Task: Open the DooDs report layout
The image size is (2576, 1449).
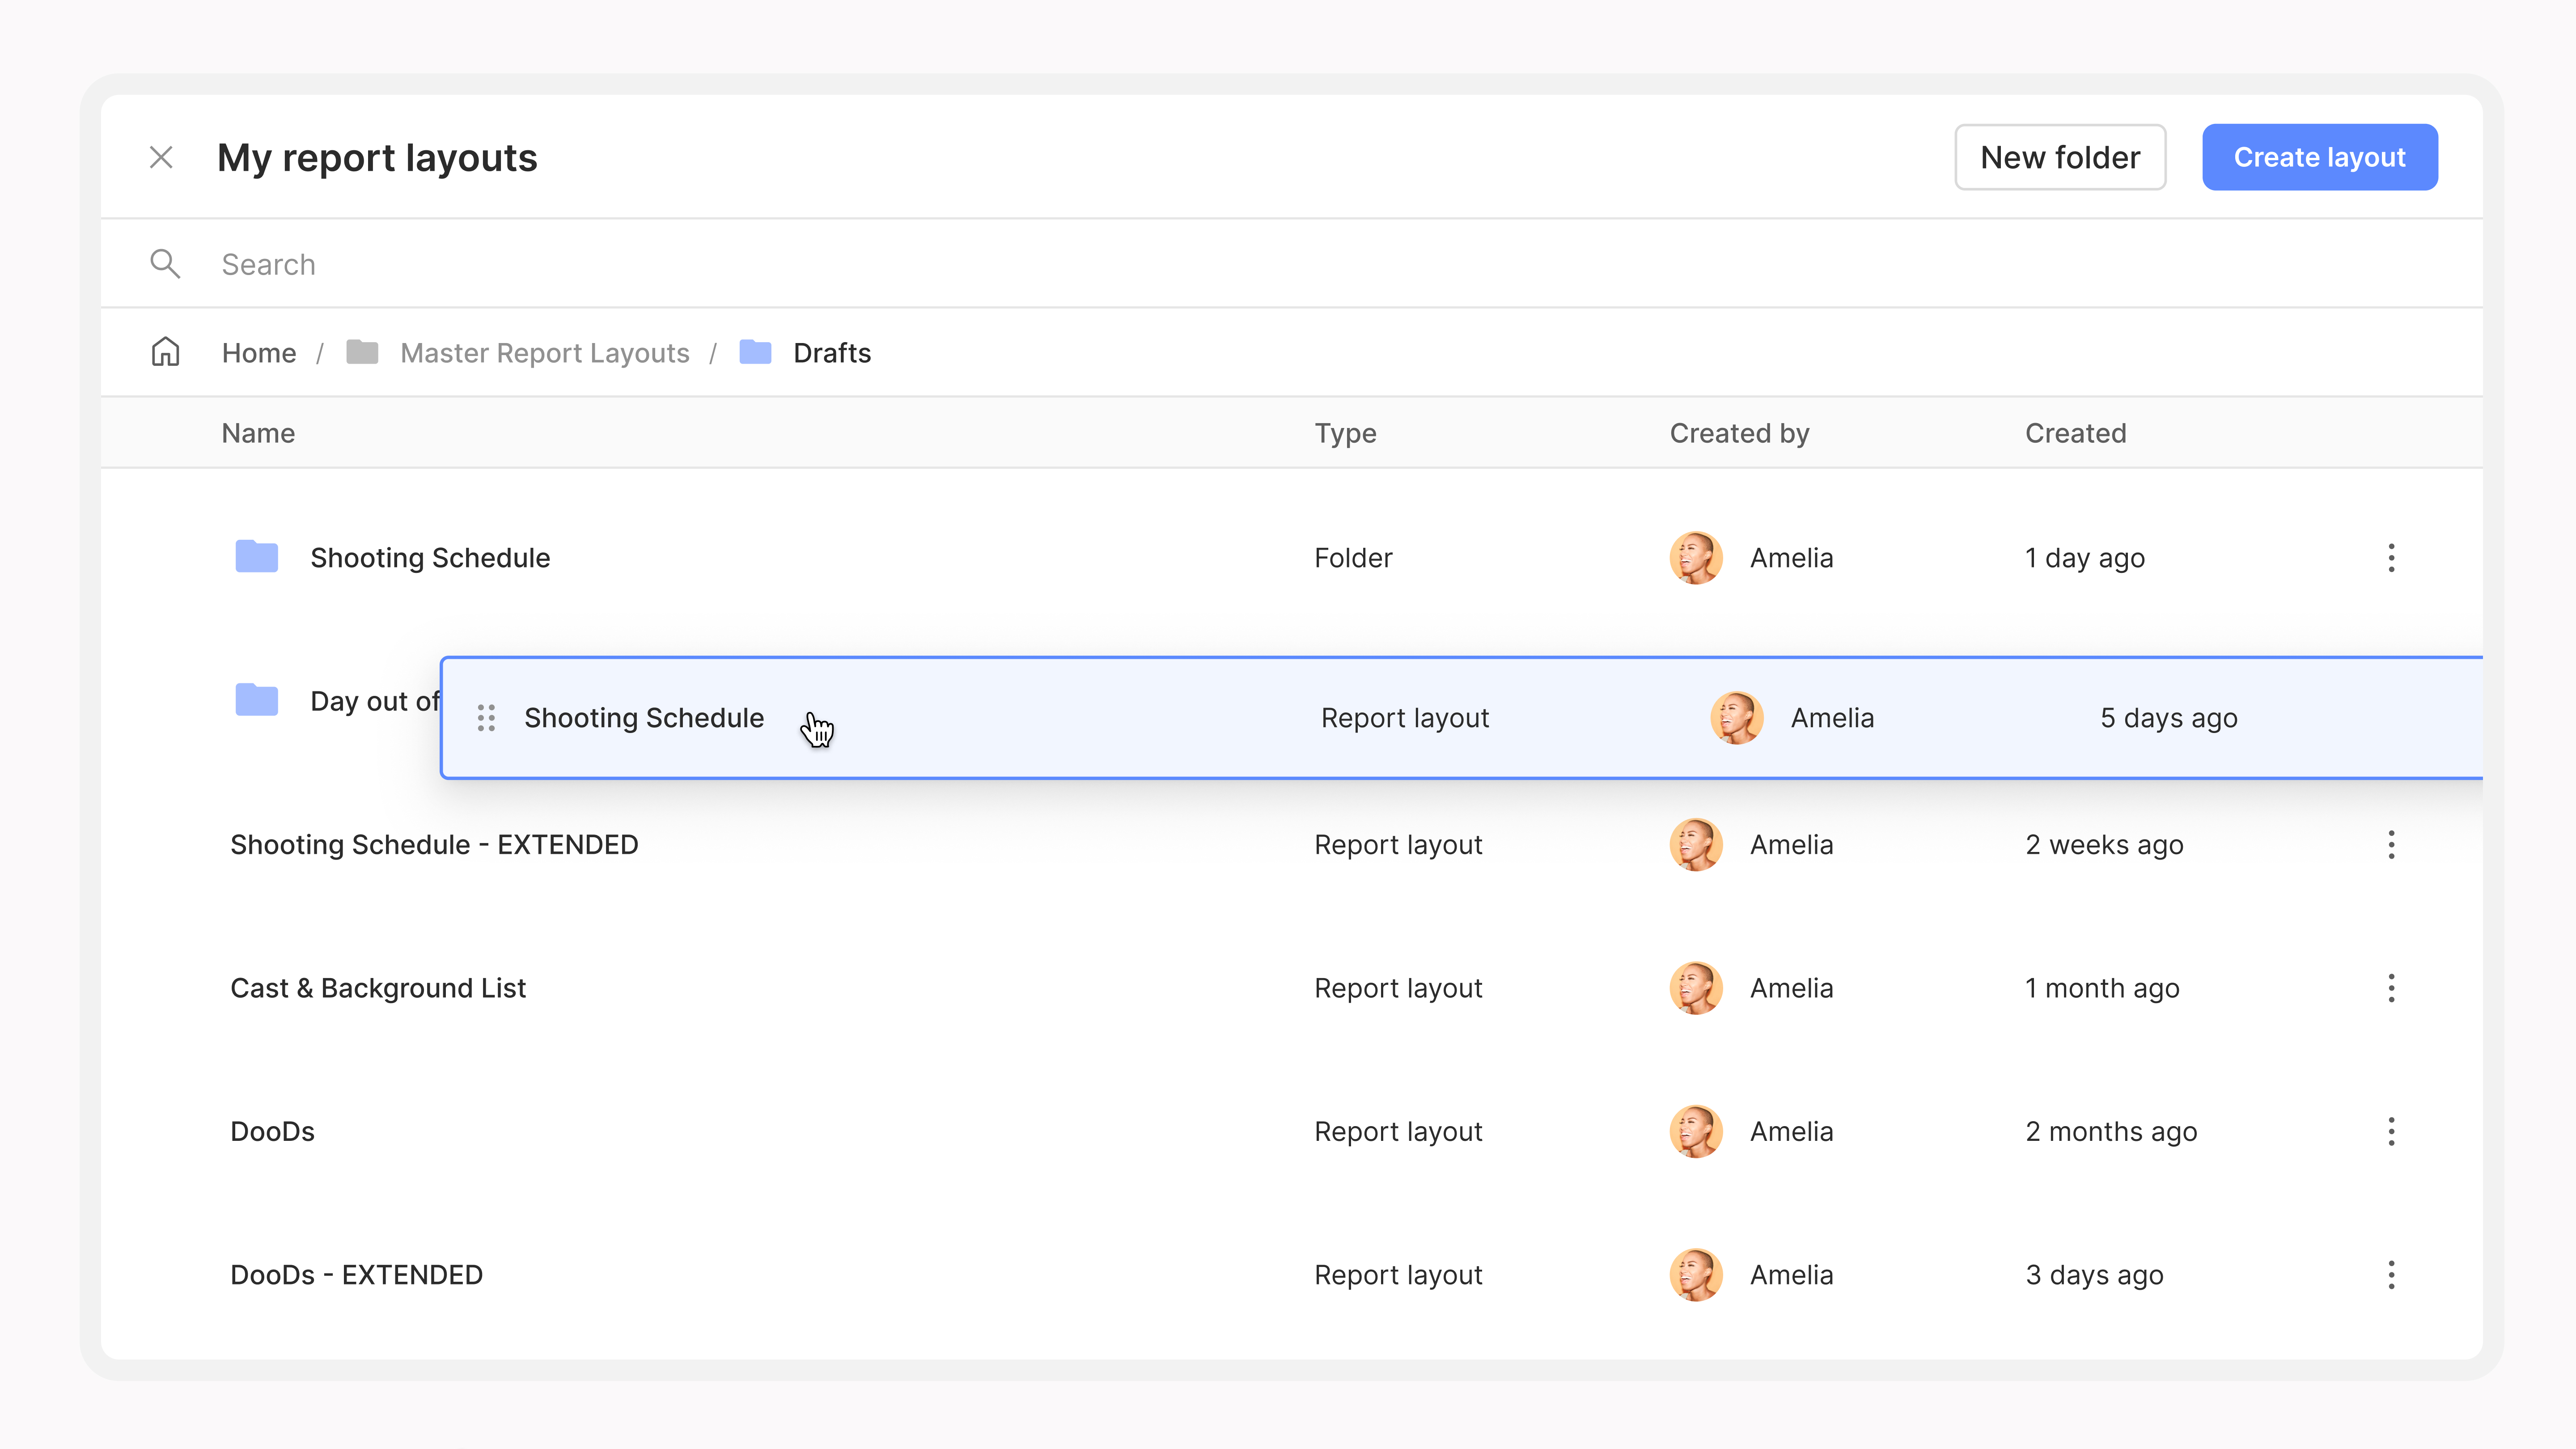Action: [272, 1131]
